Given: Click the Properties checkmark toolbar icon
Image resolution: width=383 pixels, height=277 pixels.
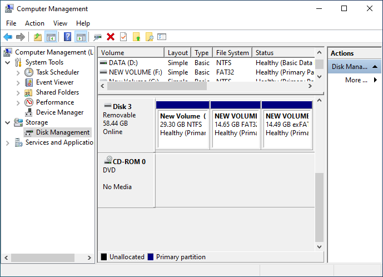Looking at the screenshot, I should tap(123, 37).
